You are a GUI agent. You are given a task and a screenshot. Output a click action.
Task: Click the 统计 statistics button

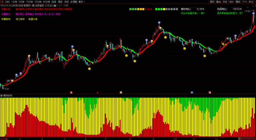[231, 2]
